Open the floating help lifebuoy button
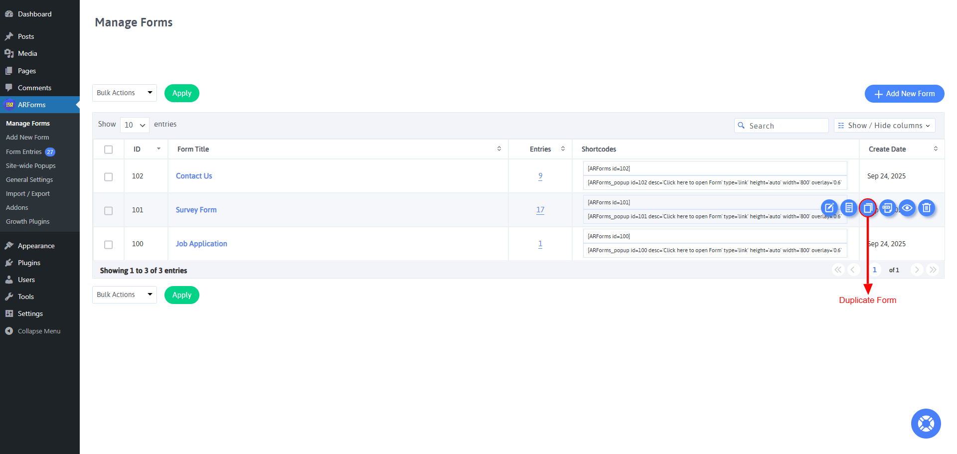This screenshot has height=454, width=957. pyautogui.click(x=926, y=424)
